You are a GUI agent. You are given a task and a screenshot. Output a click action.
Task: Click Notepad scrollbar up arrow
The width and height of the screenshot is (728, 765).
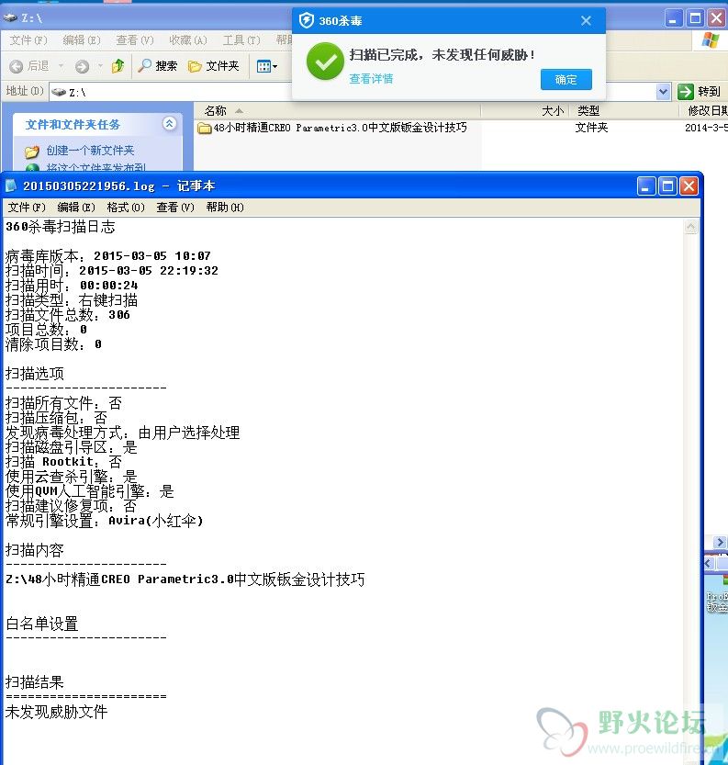coord(691,227)
